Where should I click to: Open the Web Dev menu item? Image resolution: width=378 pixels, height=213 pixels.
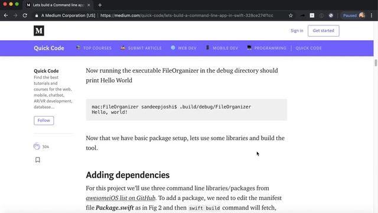coord(184,48)
